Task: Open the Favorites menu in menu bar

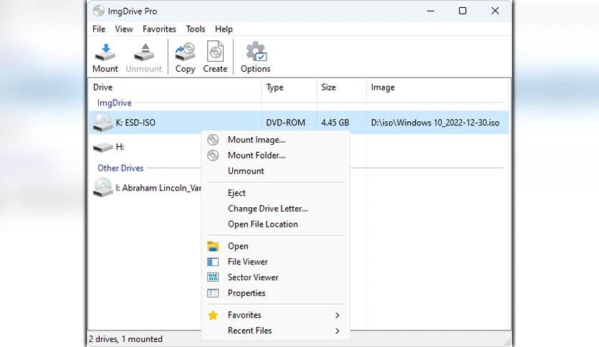Action: pyautogui.click(x=159, y=29)
